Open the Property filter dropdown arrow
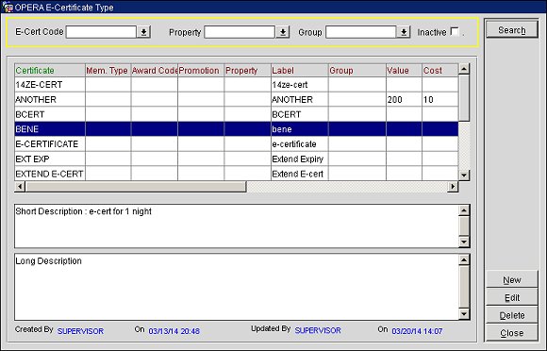Viewport: 547px width, 351px height. coord(283,32)
